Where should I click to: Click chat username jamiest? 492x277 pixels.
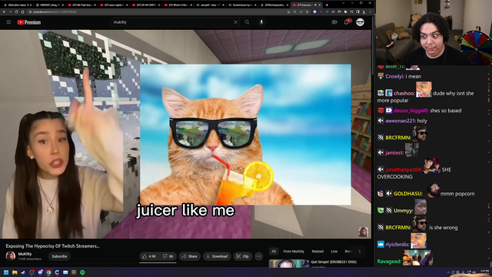394,152
